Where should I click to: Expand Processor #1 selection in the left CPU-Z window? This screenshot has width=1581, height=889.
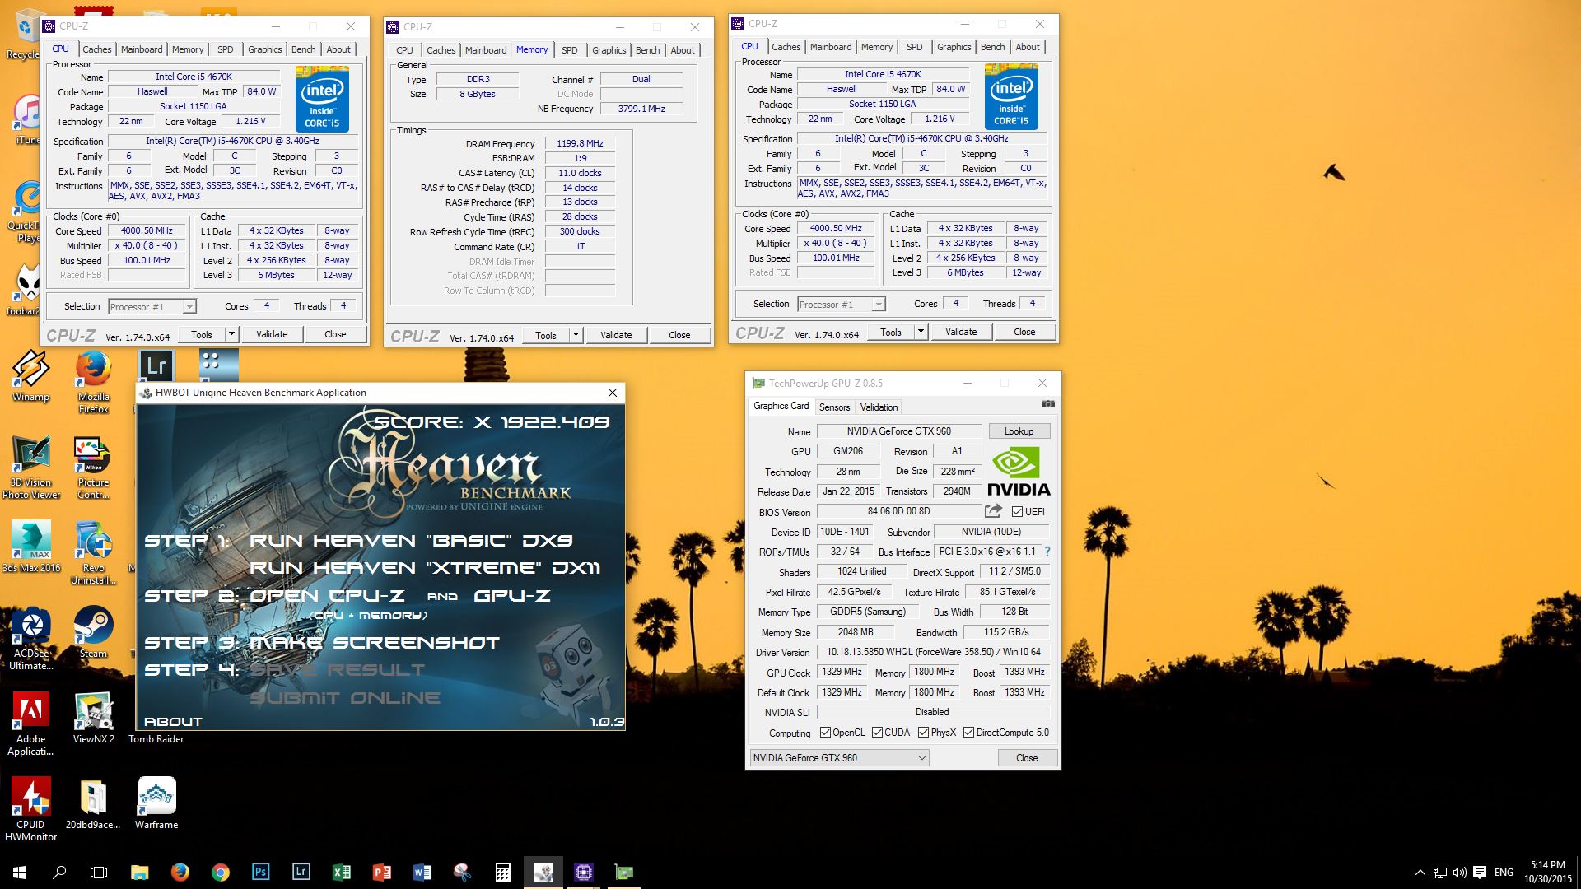pyautogui.click(x=189, y=307)
